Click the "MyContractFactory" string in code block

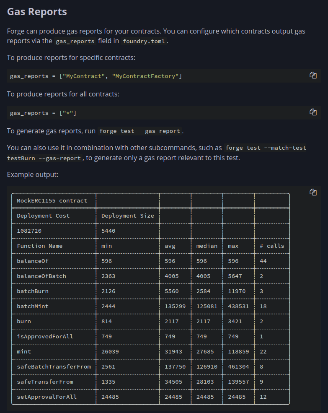pos(145,76)
